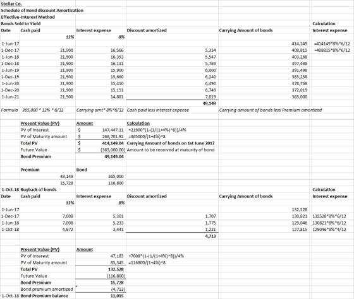Select interest expense value 16,566

pyautogui.click(x=117, y=50)
